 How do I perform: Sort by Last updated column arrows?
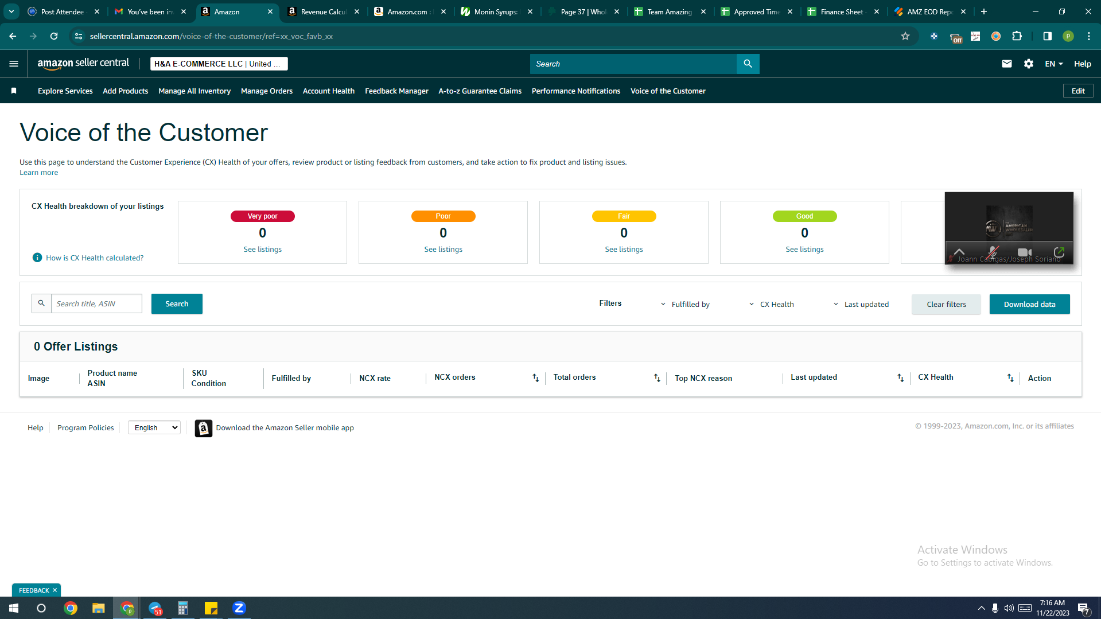(900, 377)
